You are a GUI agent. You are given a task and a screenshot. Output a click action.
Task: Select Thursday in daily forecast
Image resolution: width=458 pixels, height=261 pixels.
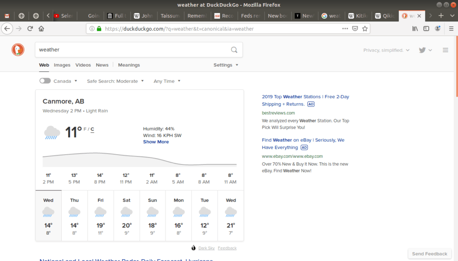(75, 216)
